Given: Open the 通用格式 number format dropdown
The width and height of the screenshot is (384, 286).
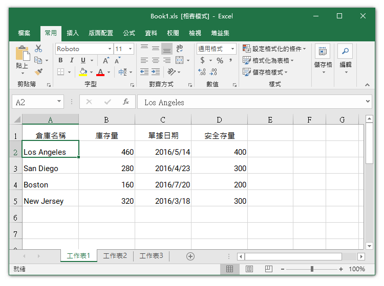Looking at the screenshot, I should [232, 49].
